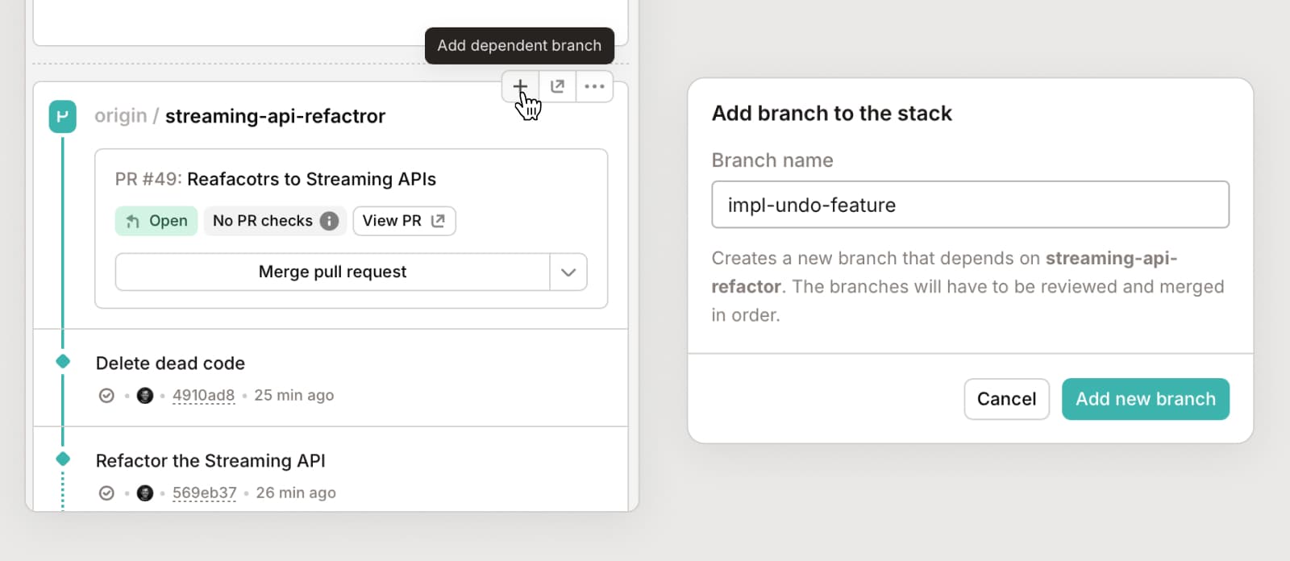The image size is (1290, 561).
Task: Click the status check icon for Delete dead code
Action: pos(106,396)
